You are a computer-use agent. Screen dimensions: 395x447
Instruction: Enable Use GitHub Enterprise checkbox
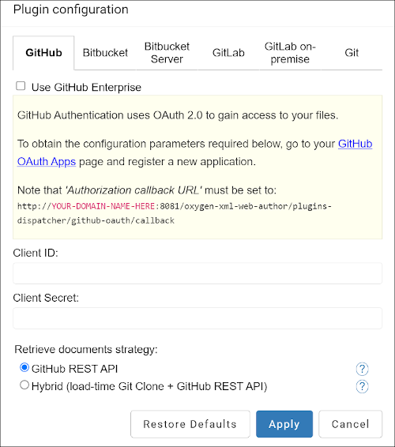click(21, 86)
